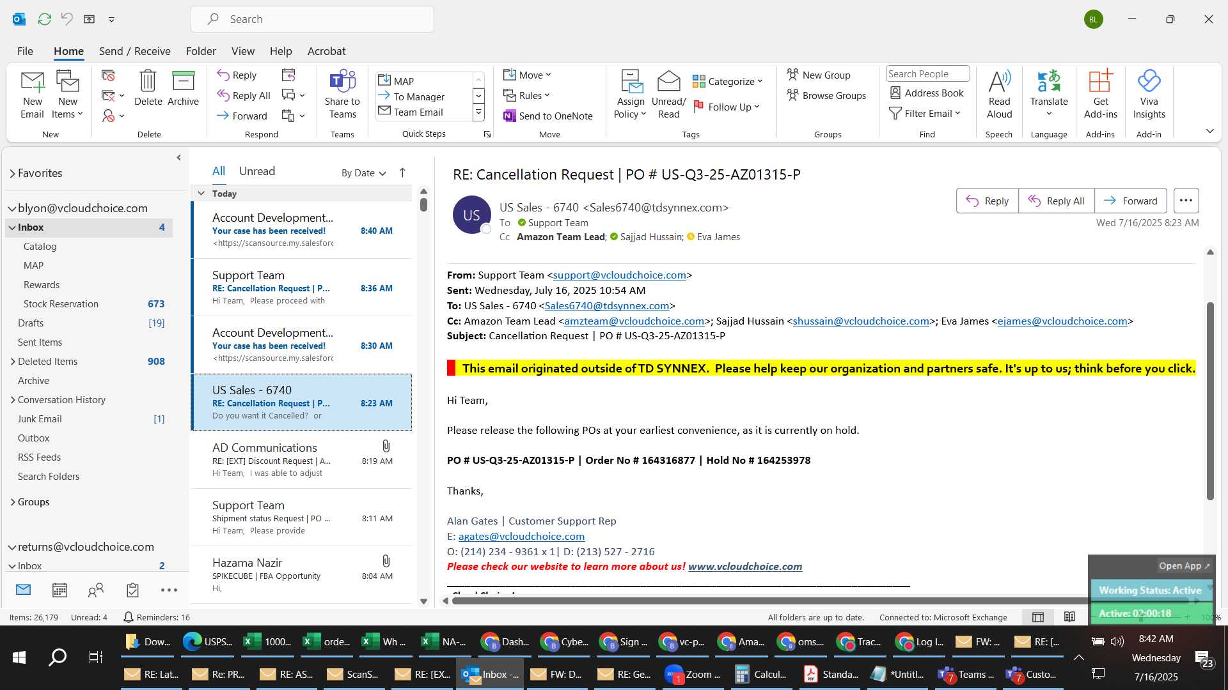Open the Follow Up dropdown
Screen dimensions: 1228x690
tap(726, 107)
